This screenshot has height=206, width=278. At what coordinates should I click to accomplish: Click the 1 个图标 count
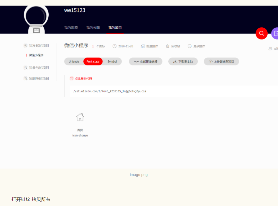point(98,46)
